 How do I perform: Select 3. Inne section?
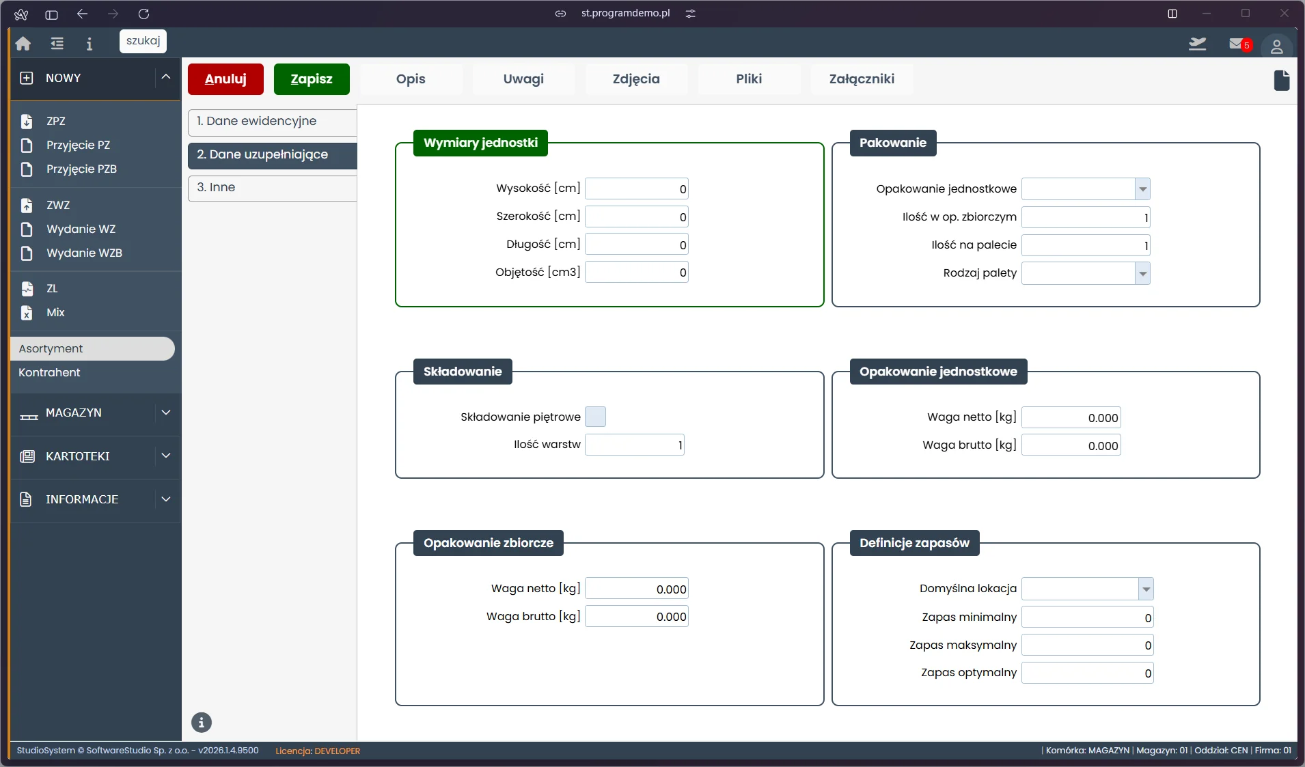tap(273, 189)
